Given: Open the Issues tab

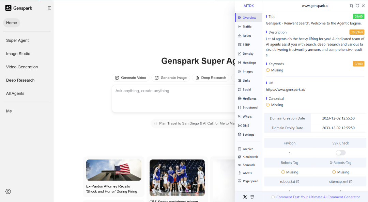Looking at the screenshot, I should (x=248, y=36).
